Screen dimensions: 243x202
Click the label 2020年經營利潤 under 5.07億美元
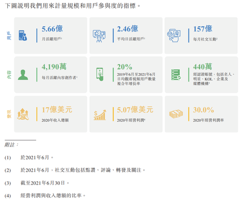click(131, 120)
